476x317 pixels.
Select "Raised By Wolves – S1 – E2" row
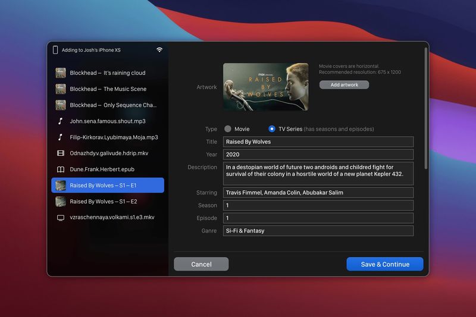click(108, 202)
